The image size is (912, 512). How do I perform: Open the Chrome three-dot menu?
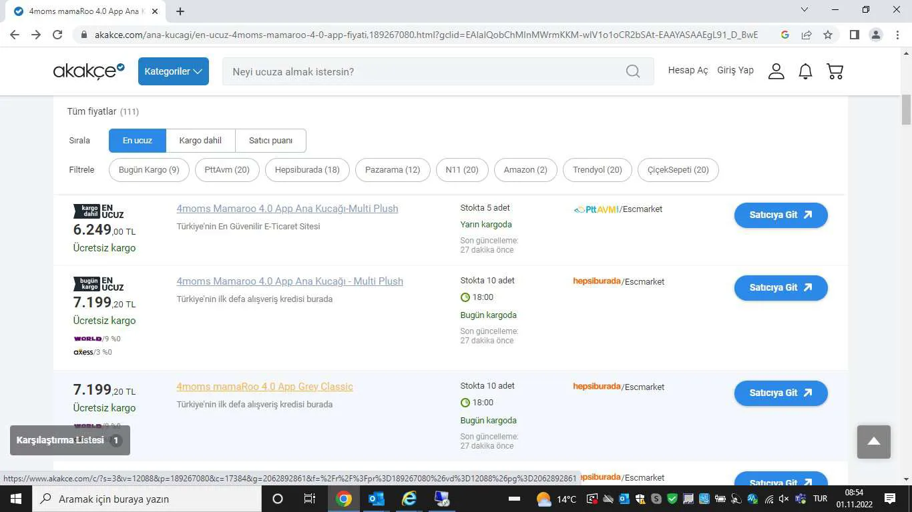click(897, 35)
